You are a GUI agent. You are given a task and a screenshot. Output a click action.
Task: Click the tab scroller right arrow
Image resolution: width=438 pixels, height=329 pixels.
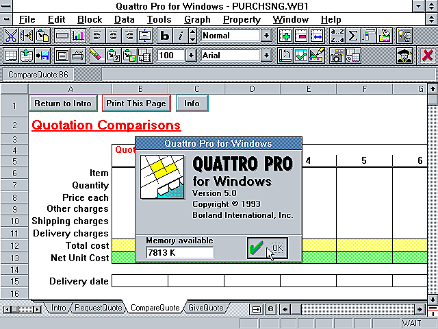click(x=37, y=309)
